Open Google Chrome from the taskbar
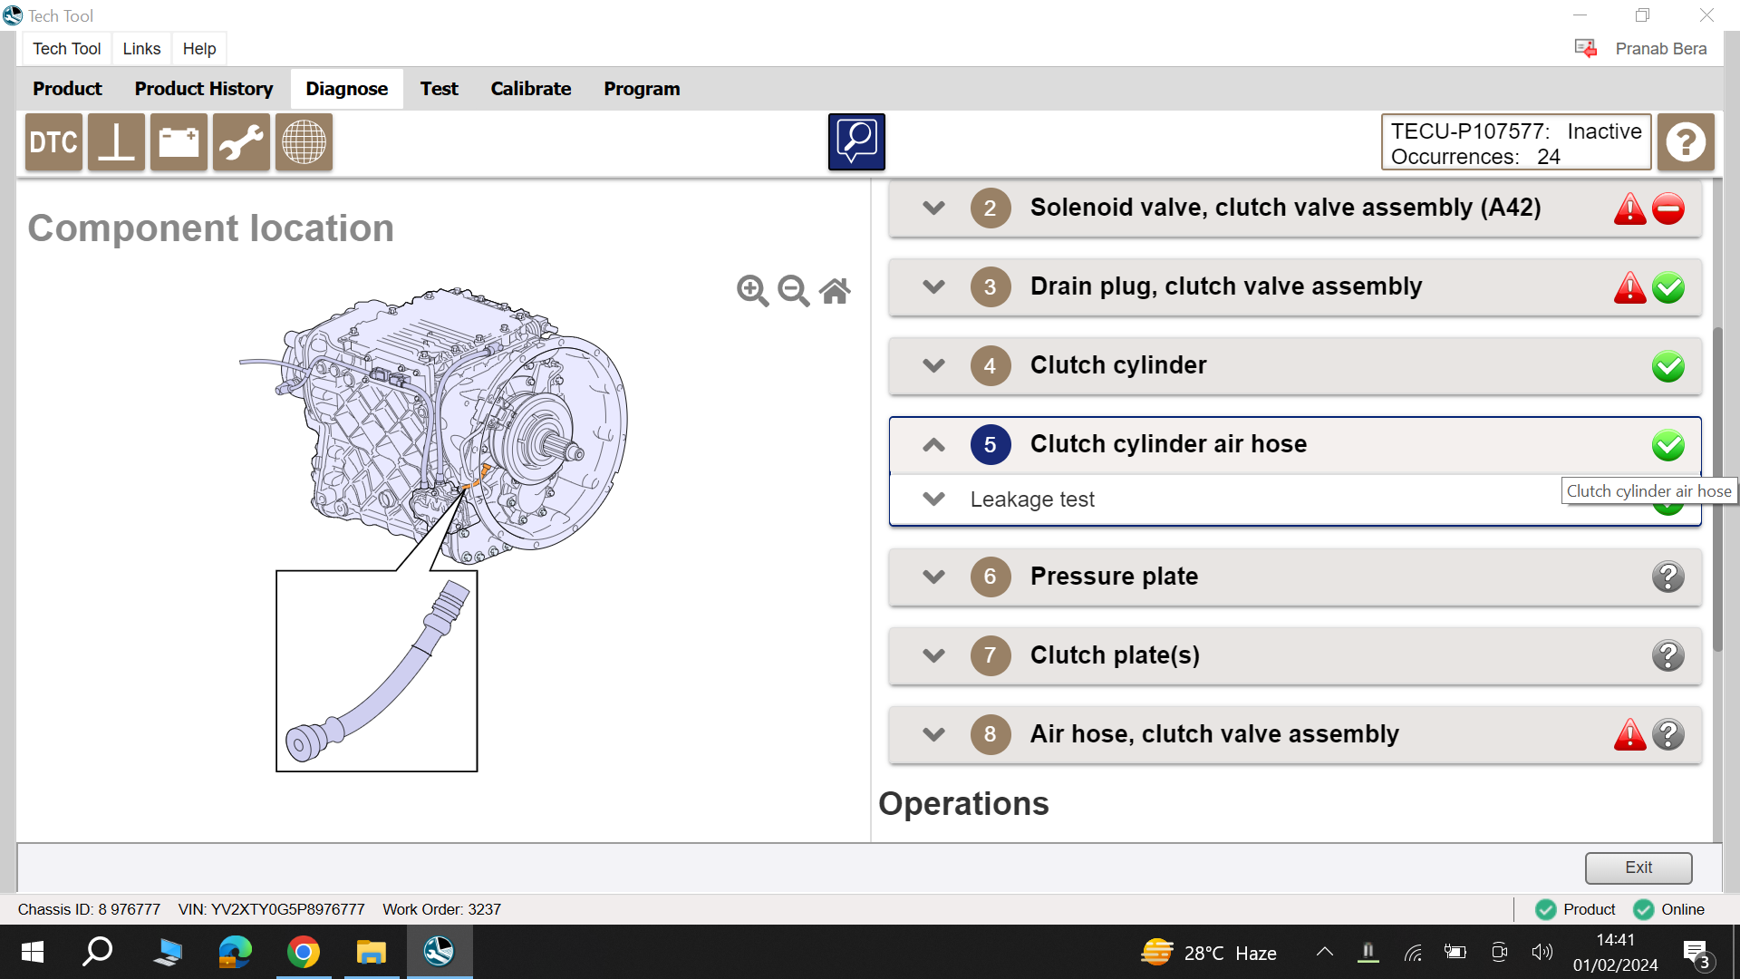 pos(304,952)
